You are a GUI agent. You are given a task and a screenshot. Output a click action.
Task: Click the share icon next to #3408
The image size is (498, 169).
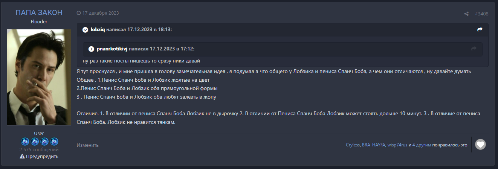point(466,14)
